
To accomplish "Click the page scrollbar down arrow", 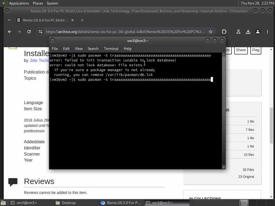I will click(271, 197).
